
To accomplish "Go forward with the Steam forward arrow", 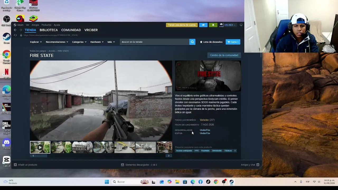I will coord(21,30).
